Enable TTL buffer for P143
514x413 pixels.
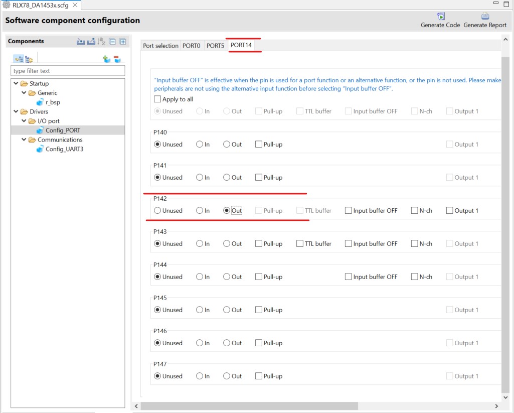(x=299, y=244)
